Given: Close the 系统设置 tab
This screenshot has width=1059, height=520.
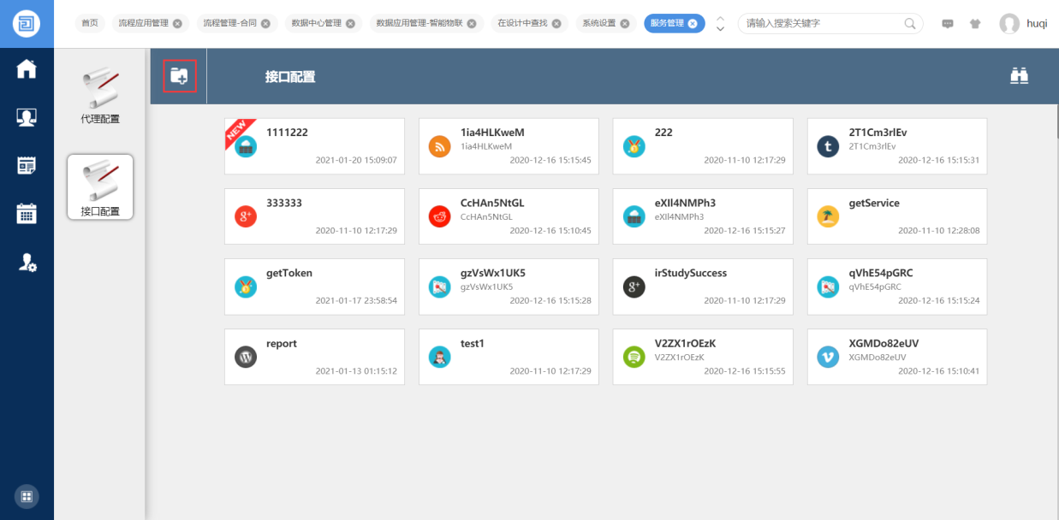Looking at the screenshot, I should tap(625, 24).
